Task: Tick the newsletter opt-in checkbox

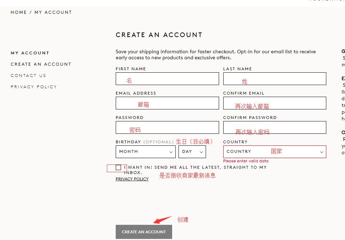Action: coord(118,168)
